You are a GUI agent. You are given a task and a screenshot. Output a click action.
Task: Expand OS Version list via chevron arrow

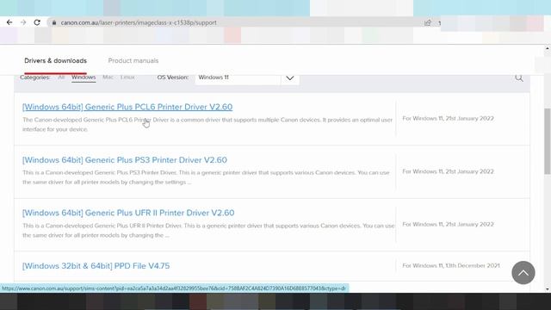pyautogui.click(x=290, y=78)
